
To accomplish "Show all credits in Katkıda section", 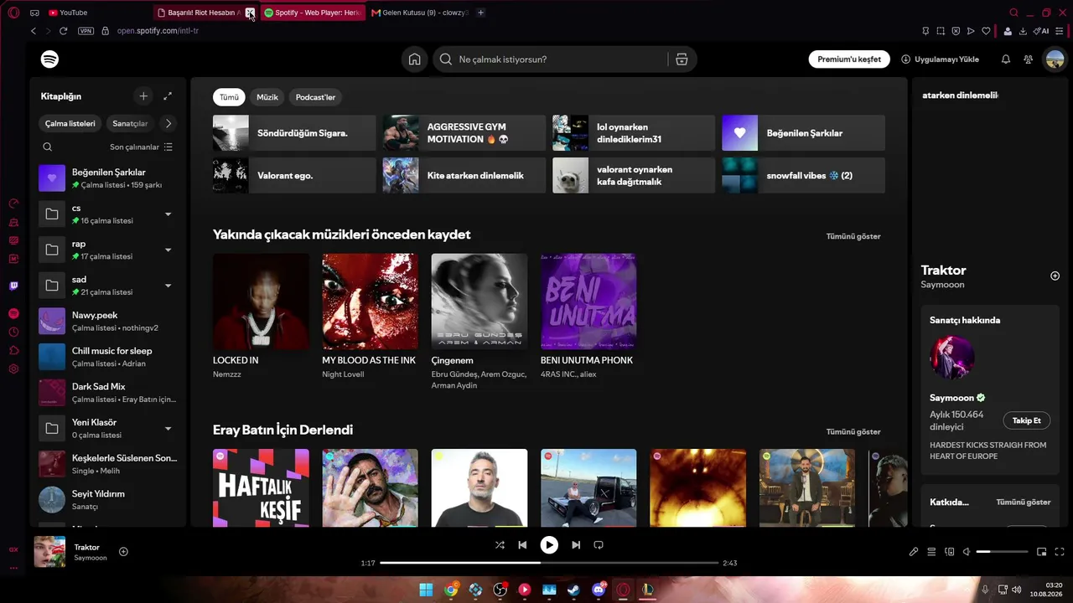I will click(1023, 502).
